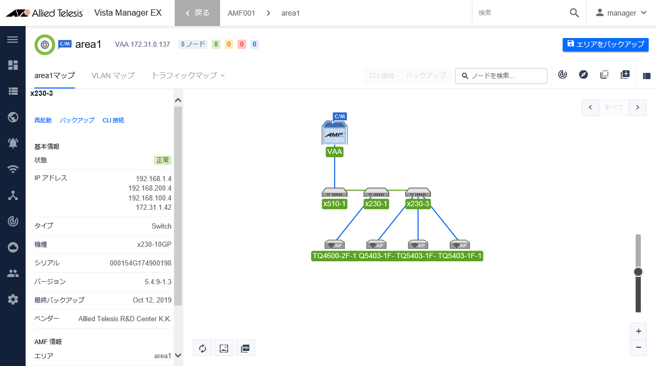Toggle the side panel layout icon
This screenshot has height=366, width=657.
pyautogui.click(x=647, y=75)
